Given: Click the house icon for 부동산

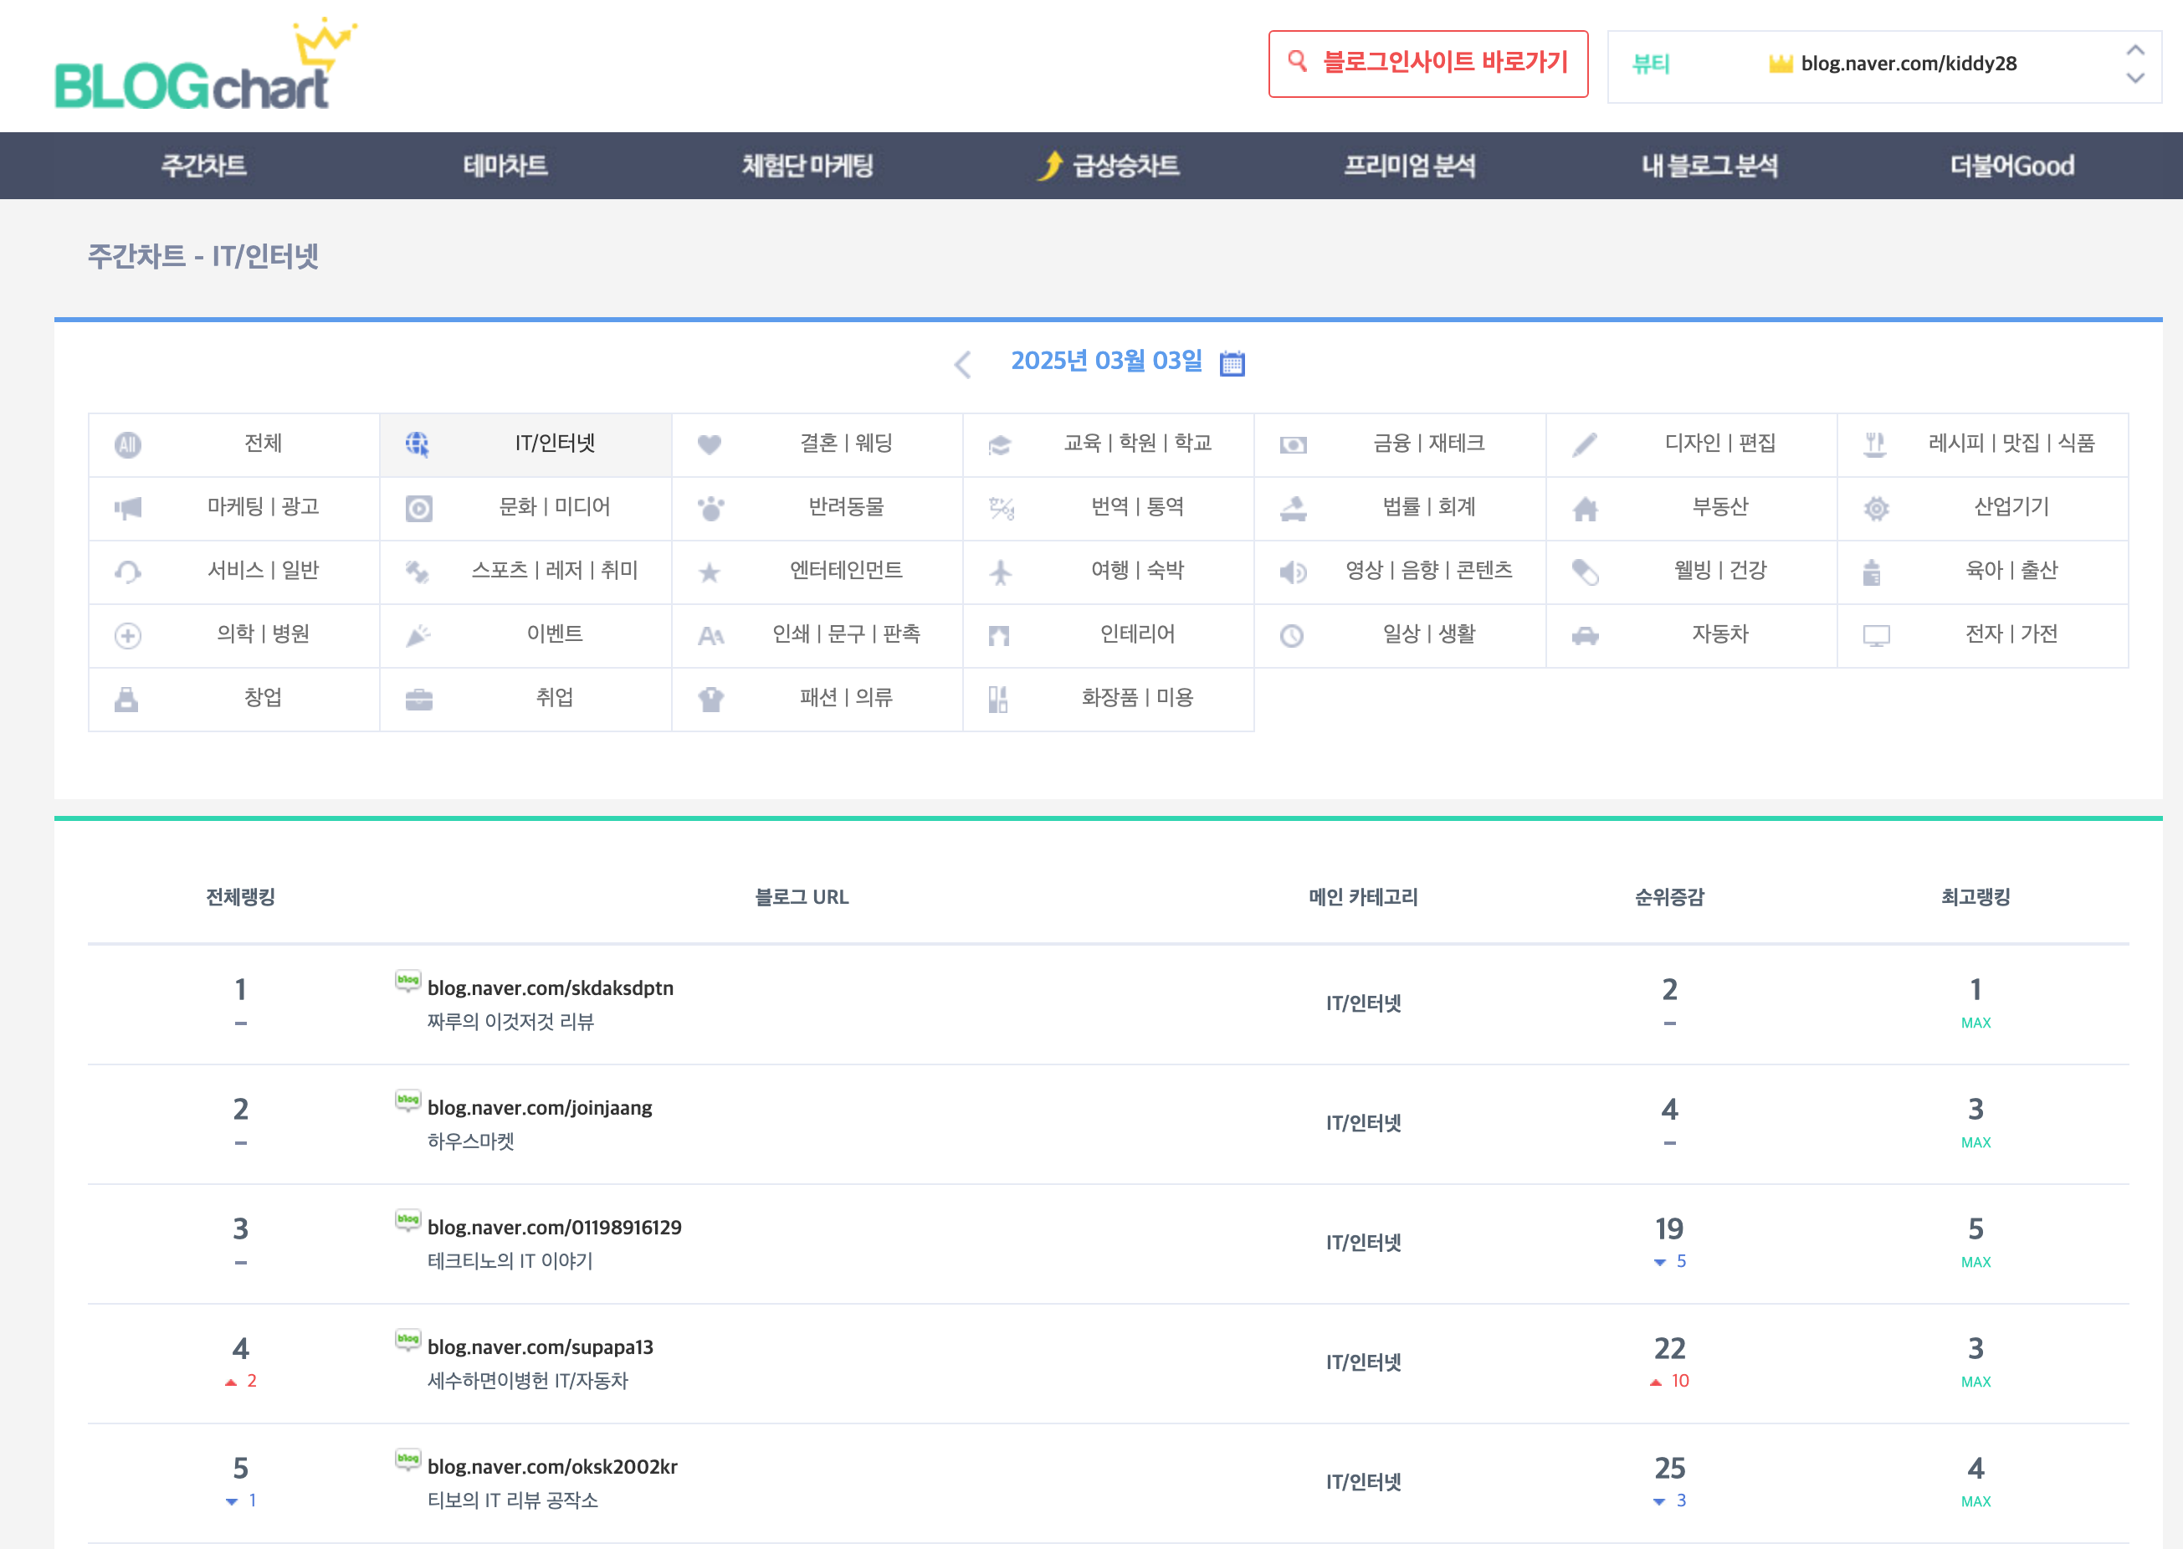Looking at the screenshot, I should click(x=1584, y=509).
